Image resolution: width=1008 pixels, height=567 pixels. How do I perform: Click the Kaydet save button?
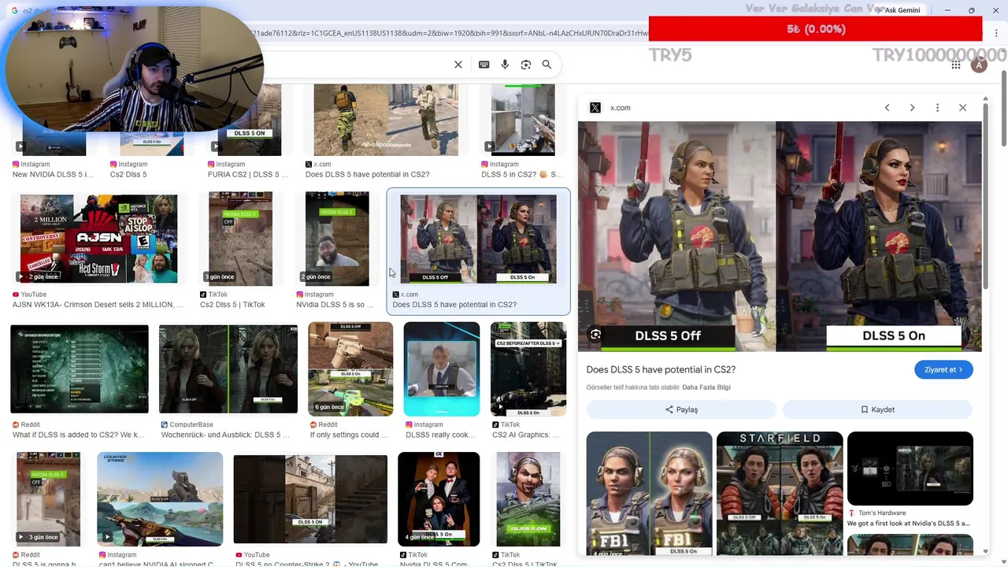pos(877,409)
